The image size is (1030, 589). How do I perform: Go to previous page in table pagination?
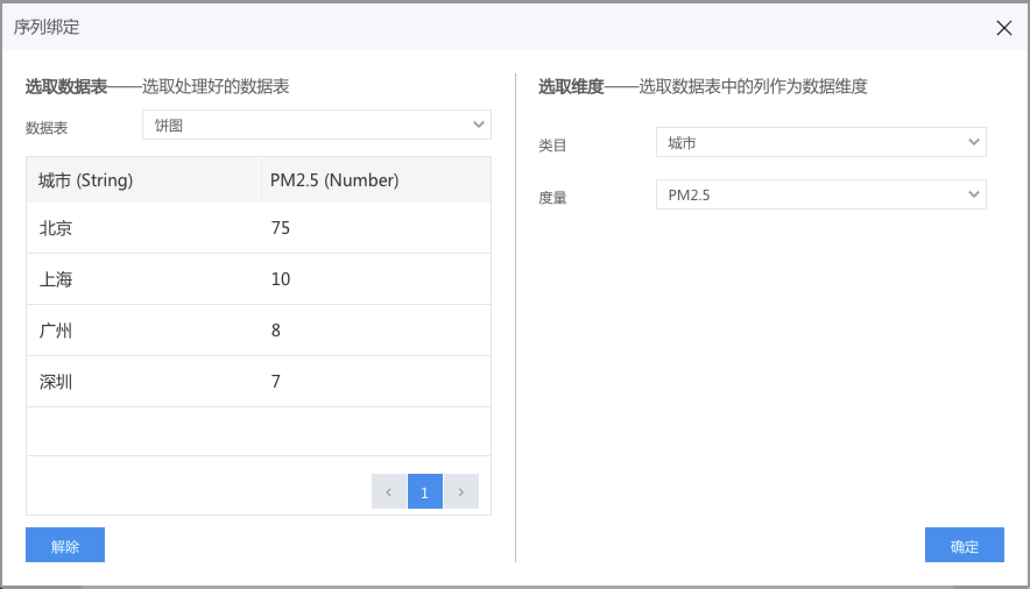point(389,492)
